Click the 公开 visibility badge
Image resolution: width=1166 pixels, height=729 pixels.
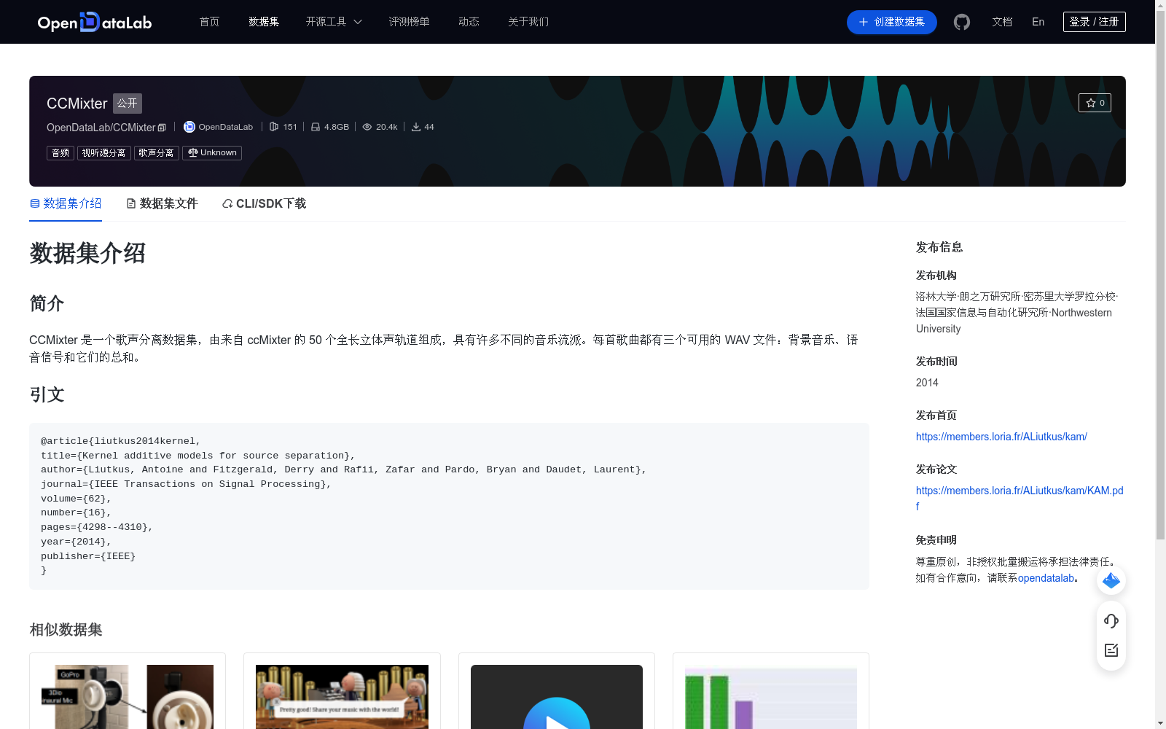(128, 104)
